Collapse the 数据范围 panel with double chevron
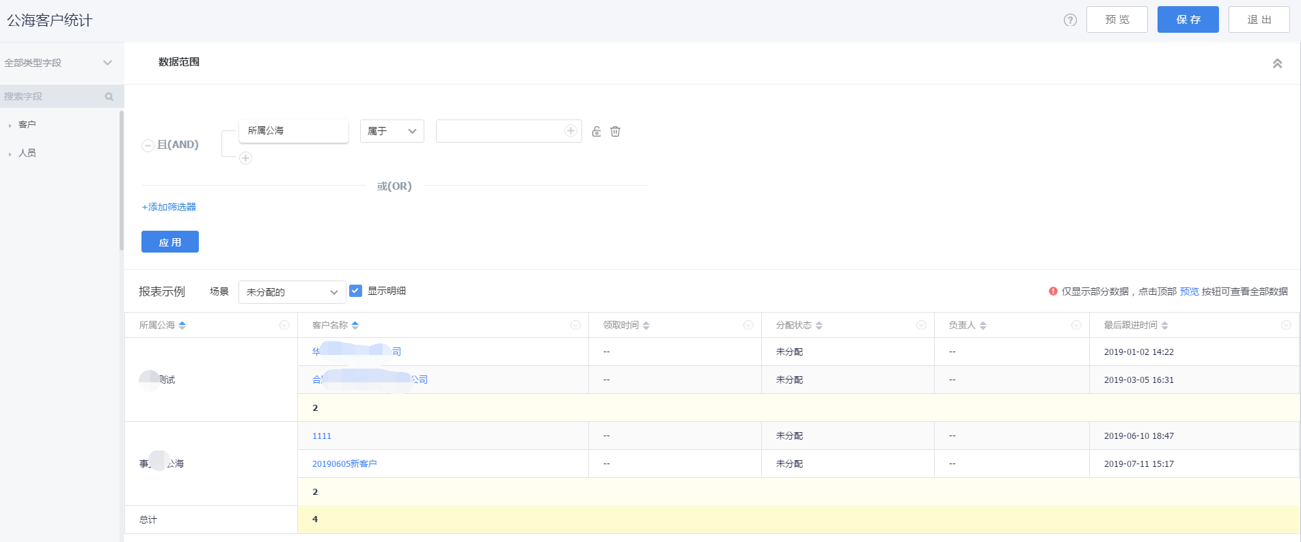The image size is (1301, 542). click(x=1277, y=63)
